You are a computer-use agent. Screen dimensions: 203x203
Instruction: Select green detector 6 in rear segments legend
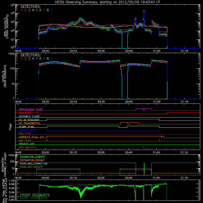point(40,59)
